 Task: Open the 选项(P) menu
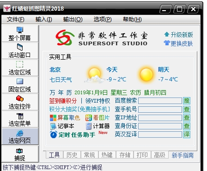(103, 19)
